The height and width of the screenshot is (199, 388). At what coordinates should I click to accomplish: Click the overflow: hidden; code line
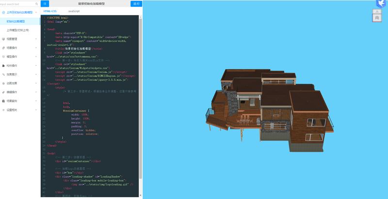click(83, 130)
